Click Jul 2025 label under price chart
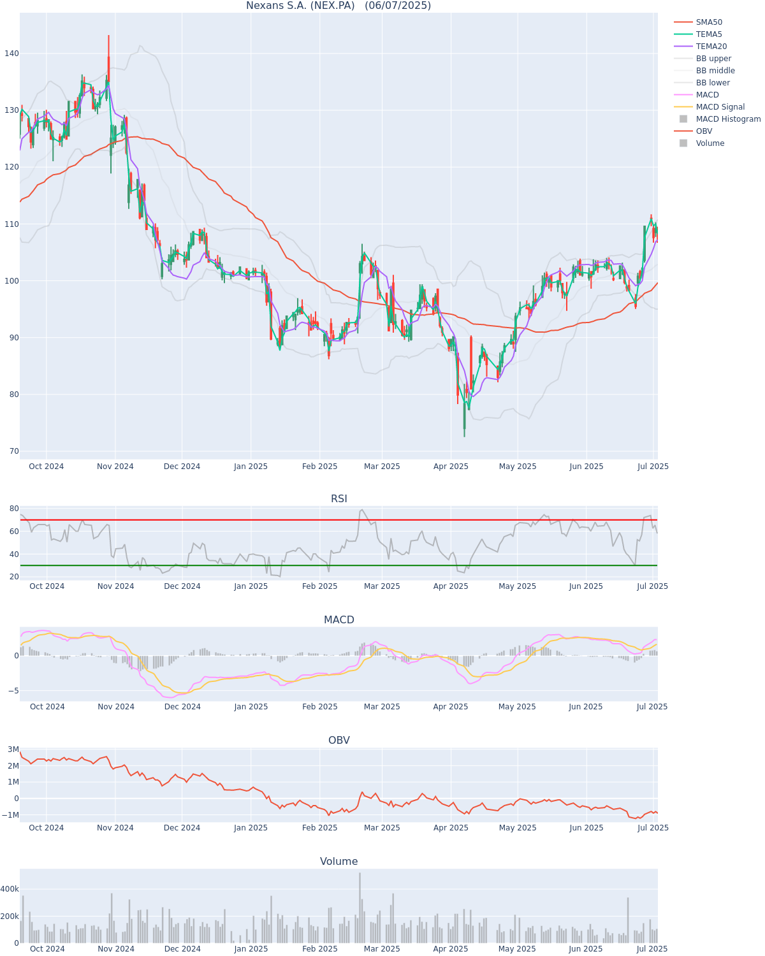 [653, 467]
